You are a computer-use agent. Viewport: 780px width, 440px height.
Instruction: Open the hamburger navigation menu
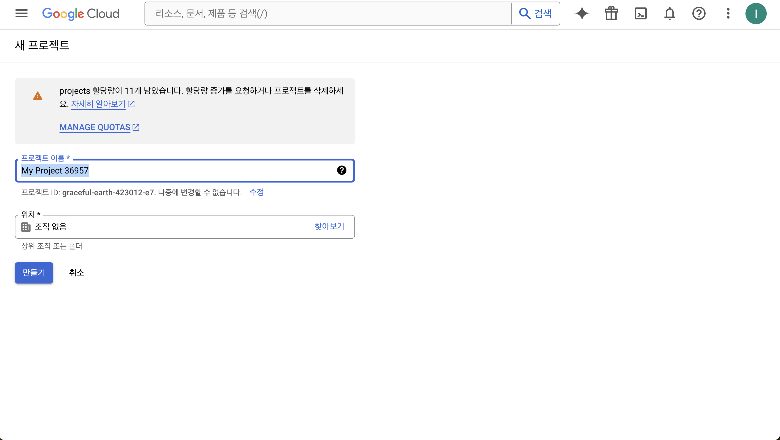(x=21, y=13)
